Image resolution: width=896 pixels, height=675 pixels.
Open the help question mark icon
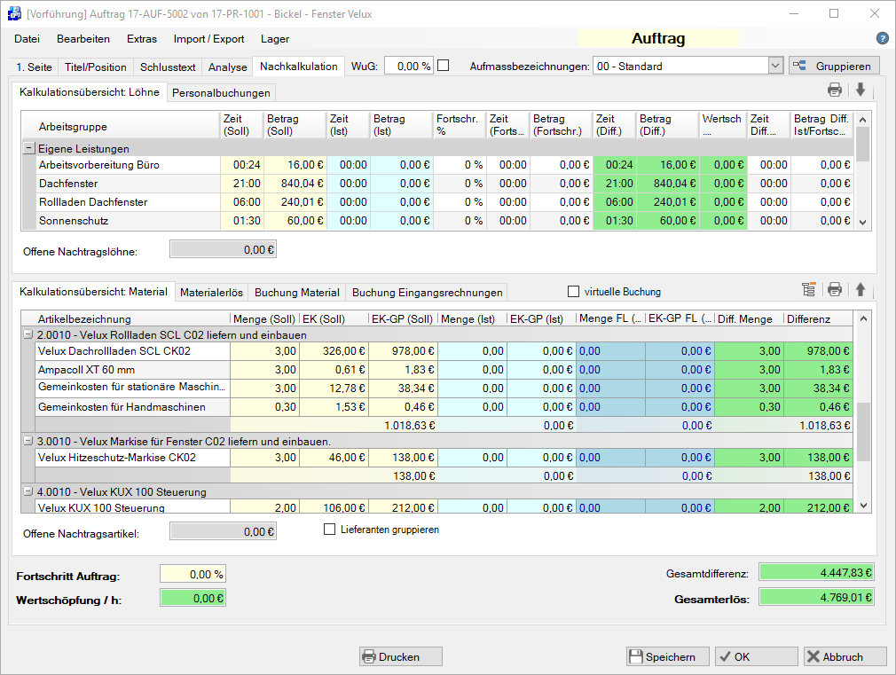pos(883,38)
